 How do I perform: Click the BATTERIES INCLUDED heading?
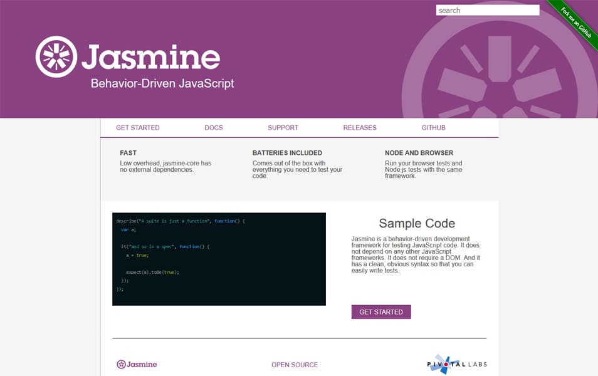287,153
